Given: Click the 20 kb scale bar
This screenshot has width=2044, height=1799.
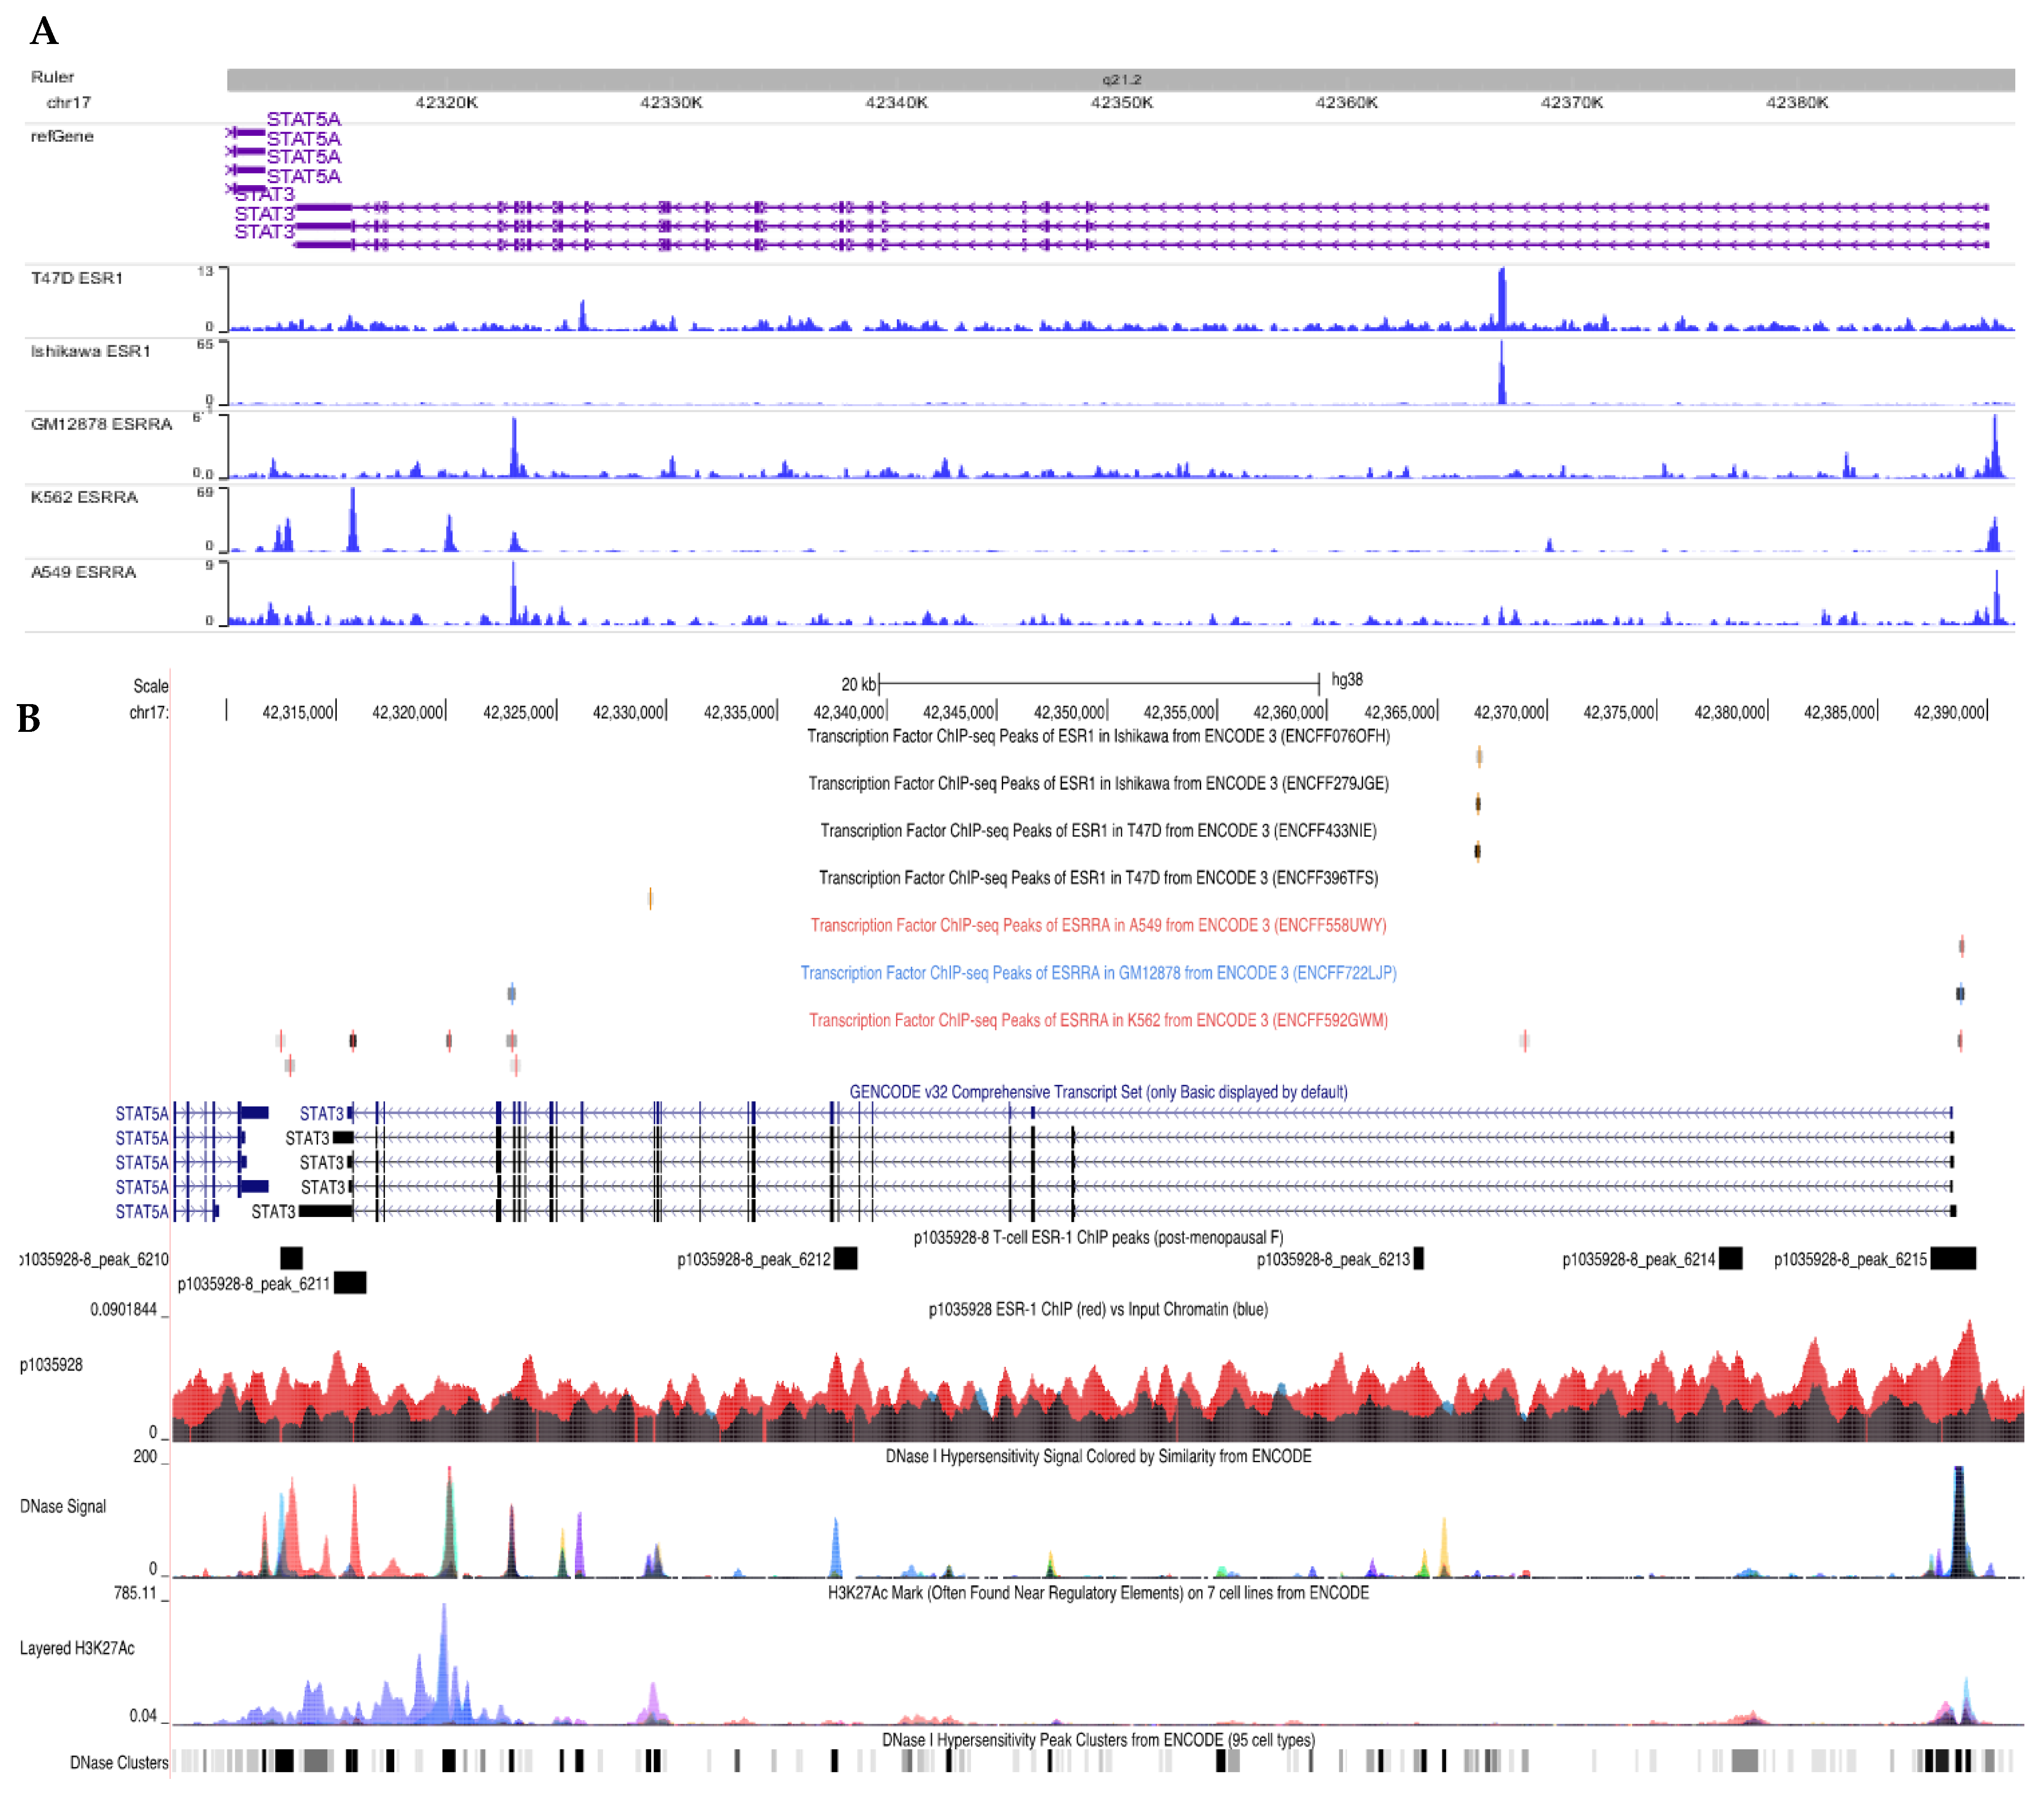Looking at the screenshot, I should pyautogui.click(x=1098, y=684).
